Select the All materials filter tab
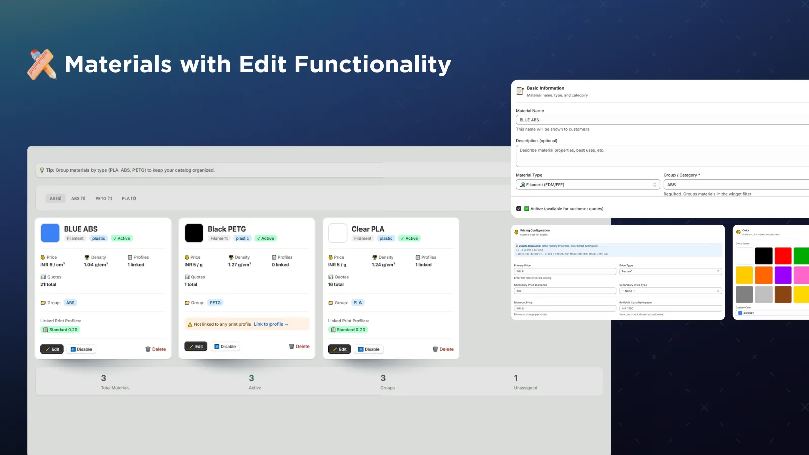This screenshot has height=455, width=809. tap(55, 198)
